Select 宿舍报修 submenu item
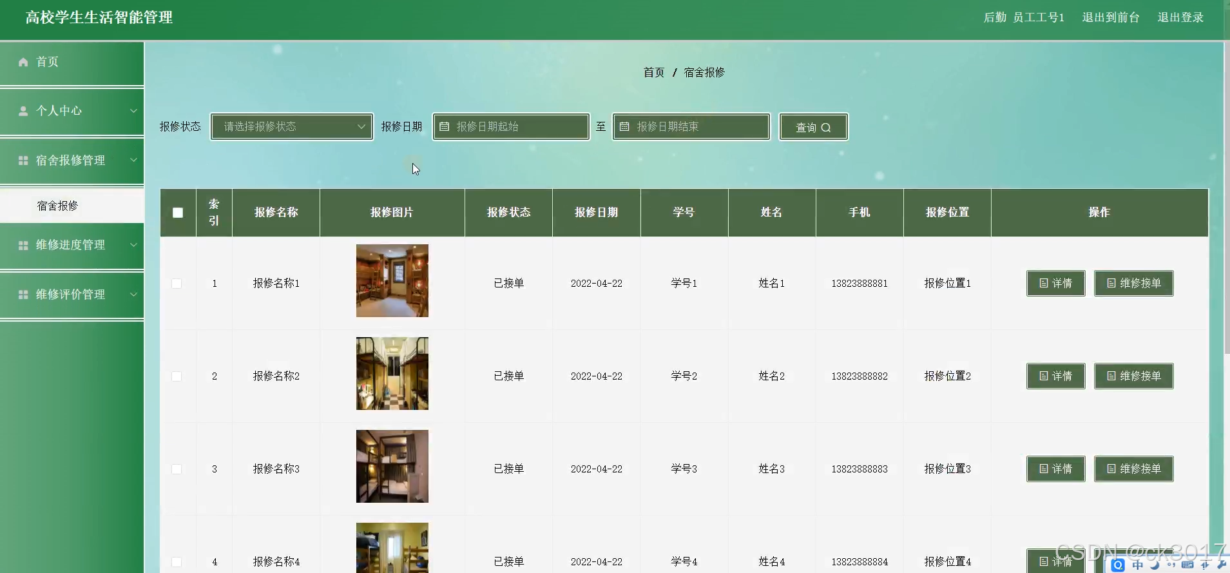Screen dimensions: 1230x573 click(72, 206)
